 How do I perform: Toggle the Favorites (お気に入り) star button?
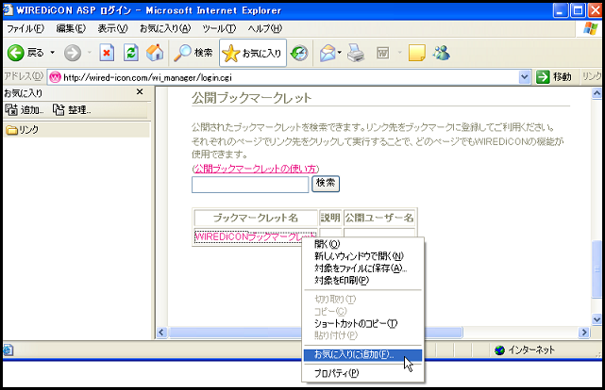click(253, 53)
